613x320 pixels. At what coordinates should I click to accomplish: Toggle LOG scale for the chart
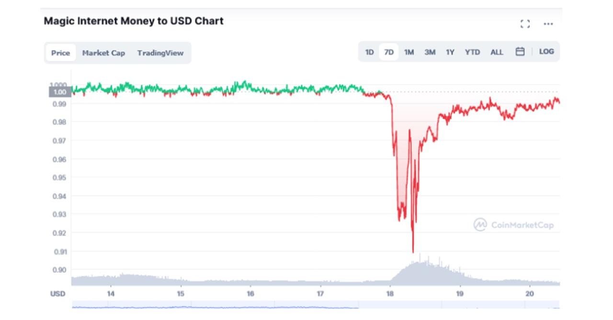(x=546, y=52)
